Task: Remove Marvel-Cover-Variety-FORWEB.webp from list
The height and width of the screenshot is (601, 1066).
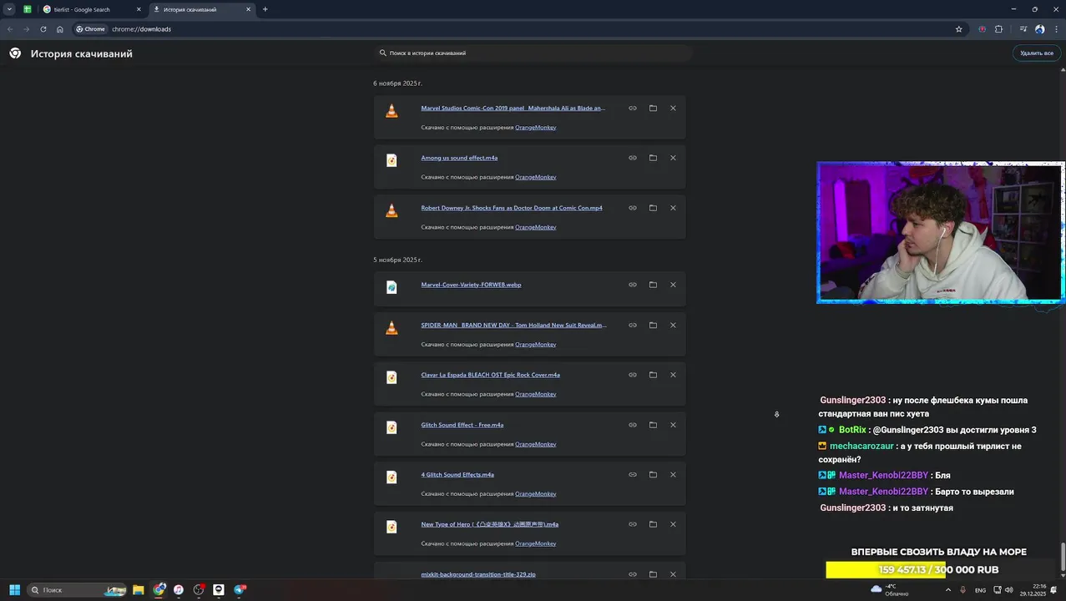Action: (673, 285)
